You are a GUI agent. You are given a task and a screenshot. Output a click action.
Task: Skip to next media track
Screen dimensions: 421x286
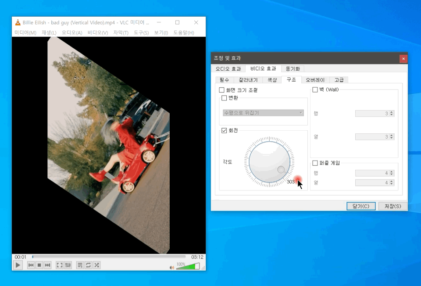click(47, 265)
